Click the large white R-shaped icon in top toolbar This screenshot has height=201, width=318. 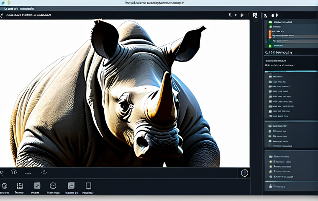(255, 15)
